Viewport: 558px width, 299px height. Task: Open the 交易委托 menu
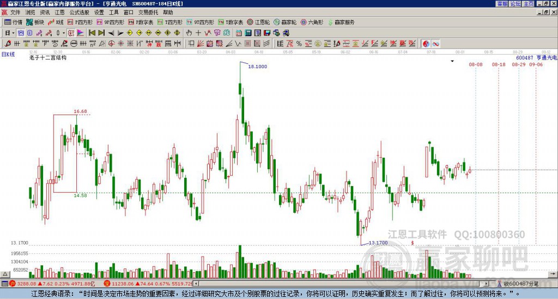coord(148,13)
